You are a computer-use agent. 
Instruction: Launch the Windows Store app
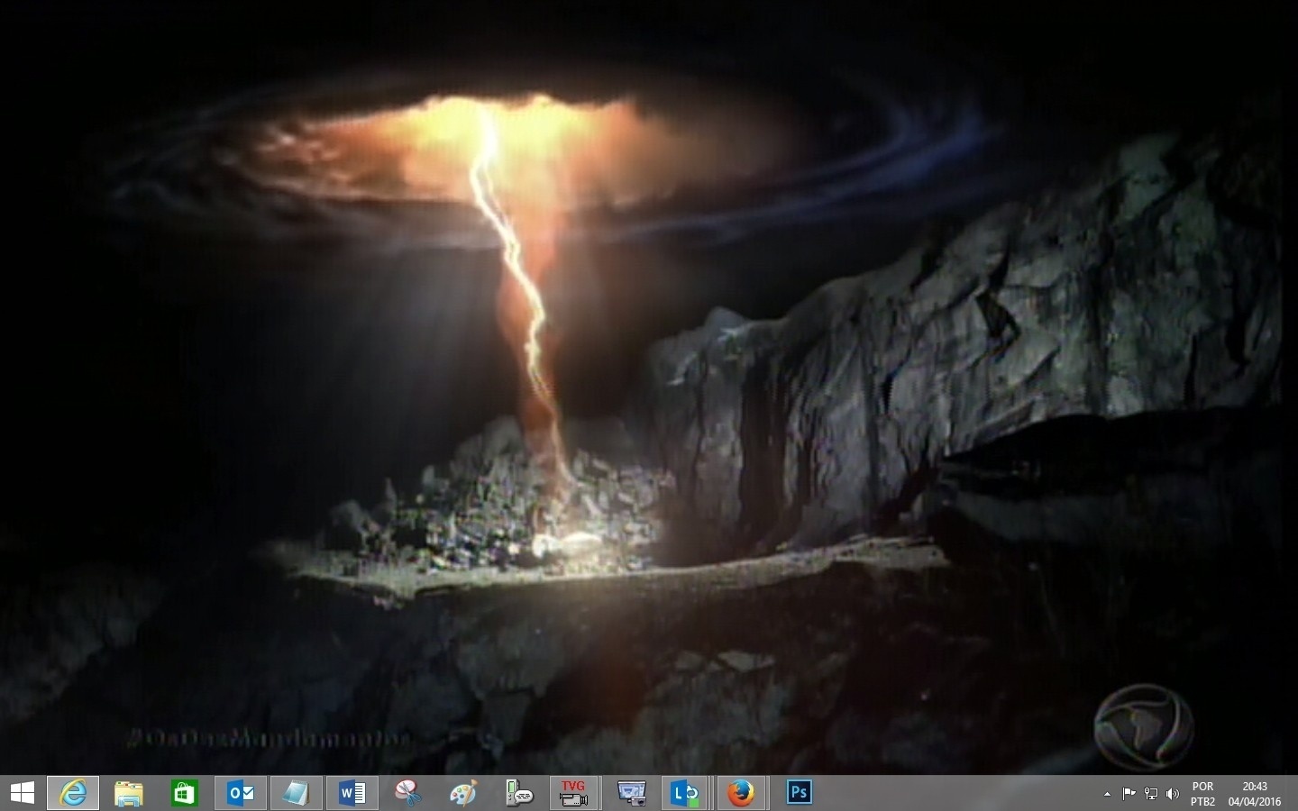(185, 793)
